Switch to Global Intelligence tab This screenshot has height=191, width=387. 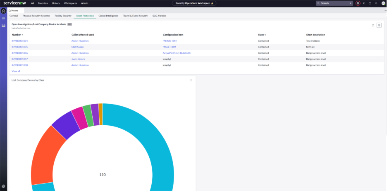108,16
